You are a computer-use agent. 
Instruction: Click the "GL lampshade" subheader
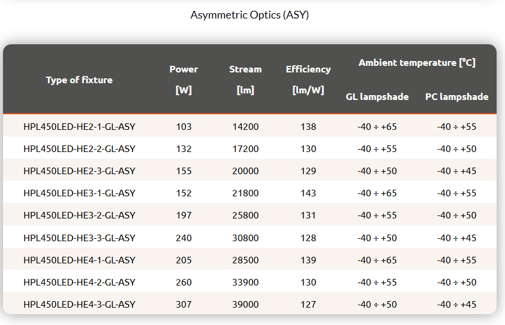coord(377,96)
